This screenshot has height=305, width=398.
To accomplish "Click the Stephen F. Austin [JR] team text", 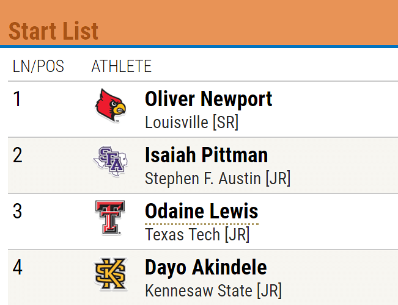I will (217, 178).
